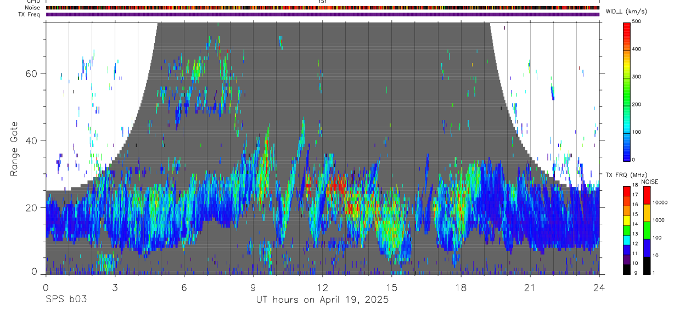Click the '18' UT hour axis label
674x311 pixels.
(461, 287)
